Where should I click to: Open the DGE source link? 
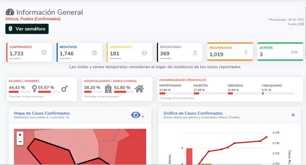click(301, 24)
